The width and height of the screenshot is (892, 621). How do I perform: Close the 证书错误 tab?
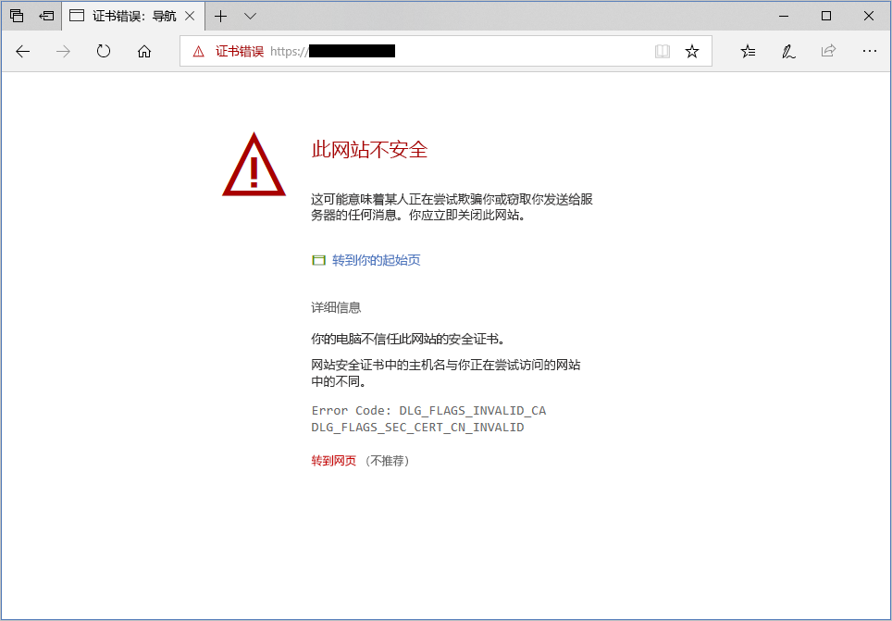pos(190,16)
